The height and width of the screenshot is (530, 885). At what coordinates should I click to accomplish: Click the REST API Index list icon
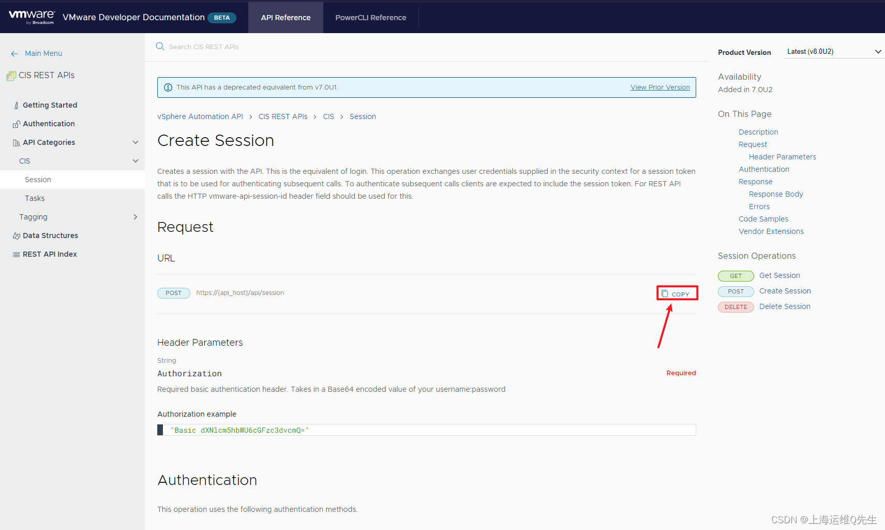17,255
